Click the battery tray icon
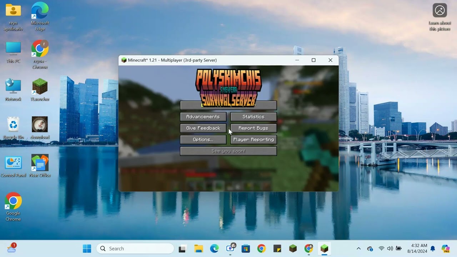457x257 pixels. pos(398,248)
